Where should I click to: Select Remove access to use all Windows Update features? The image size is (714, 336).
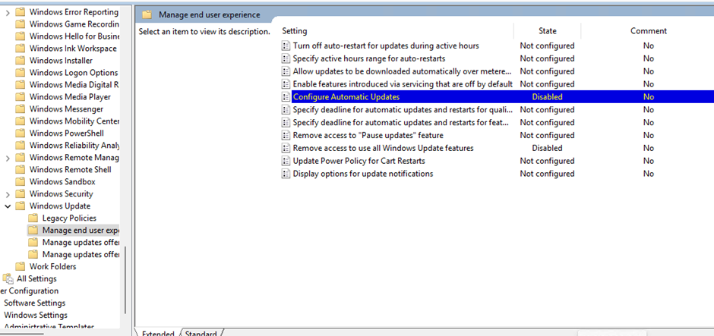pyautogui.click(x=383, y=148)
